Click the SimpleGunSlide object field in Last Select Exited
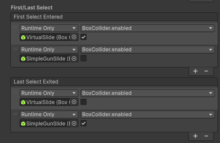Image resolution: width=220 pixels, height=143 pixels. click(x=45, y=123)
